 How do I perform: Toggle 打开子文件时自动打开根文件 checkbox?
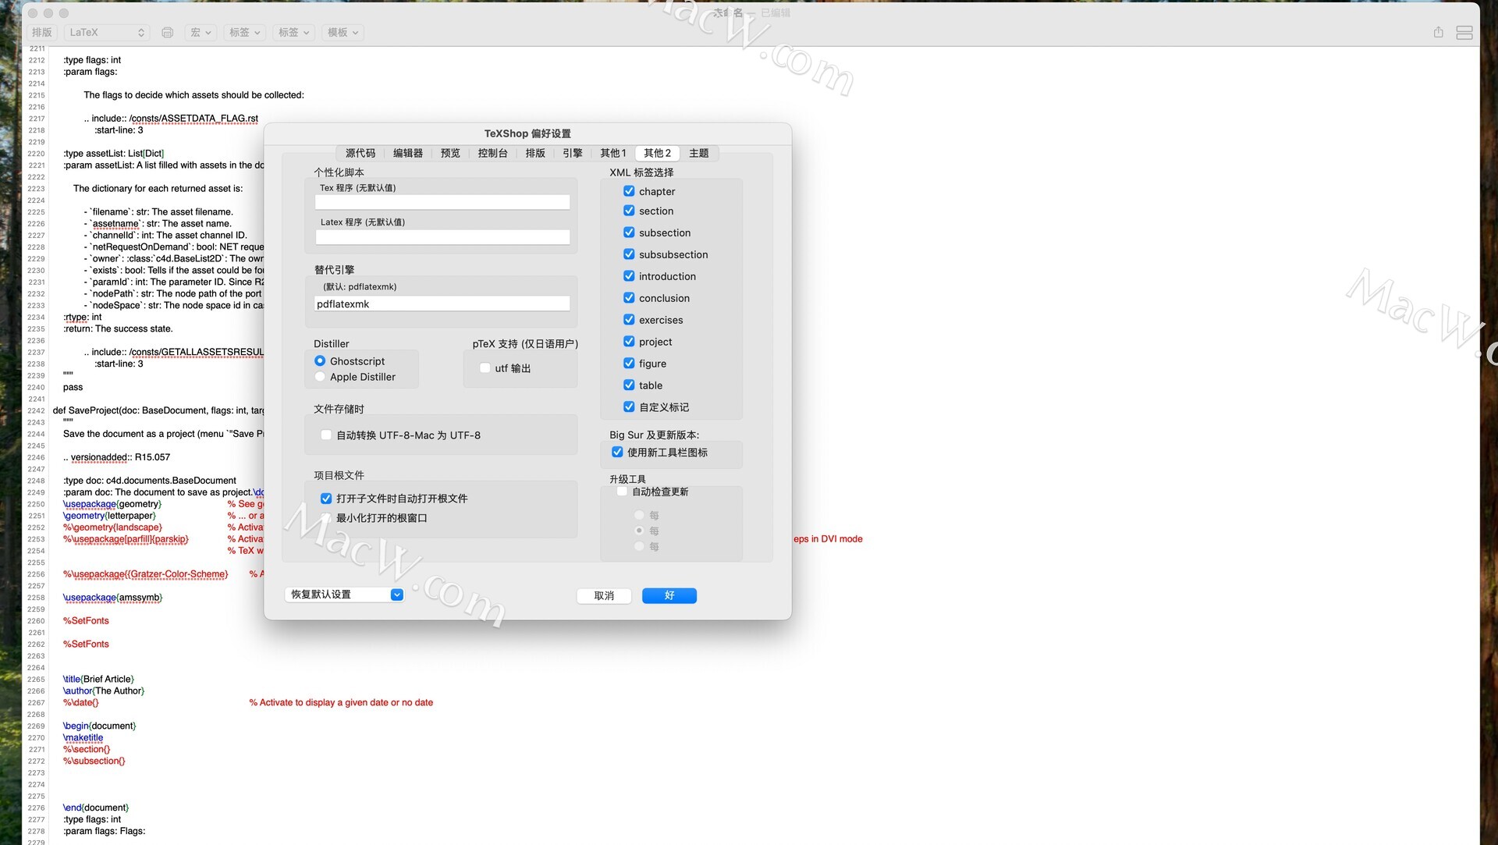coord(326,499)
